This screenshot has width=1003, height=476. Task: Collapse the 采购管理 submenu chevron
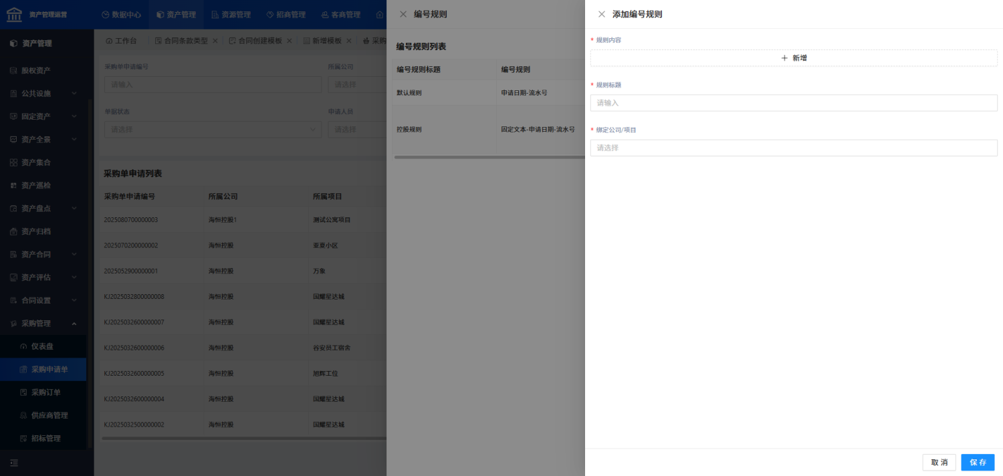tap(74, 324)
